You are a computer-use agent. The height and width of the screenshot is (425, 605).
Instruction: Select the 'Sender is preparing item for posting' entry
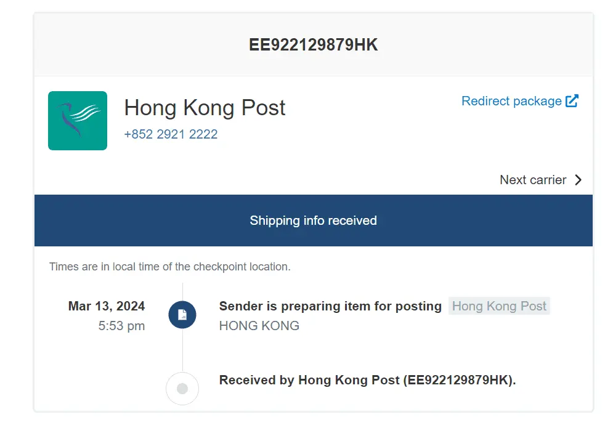point(330,306)
